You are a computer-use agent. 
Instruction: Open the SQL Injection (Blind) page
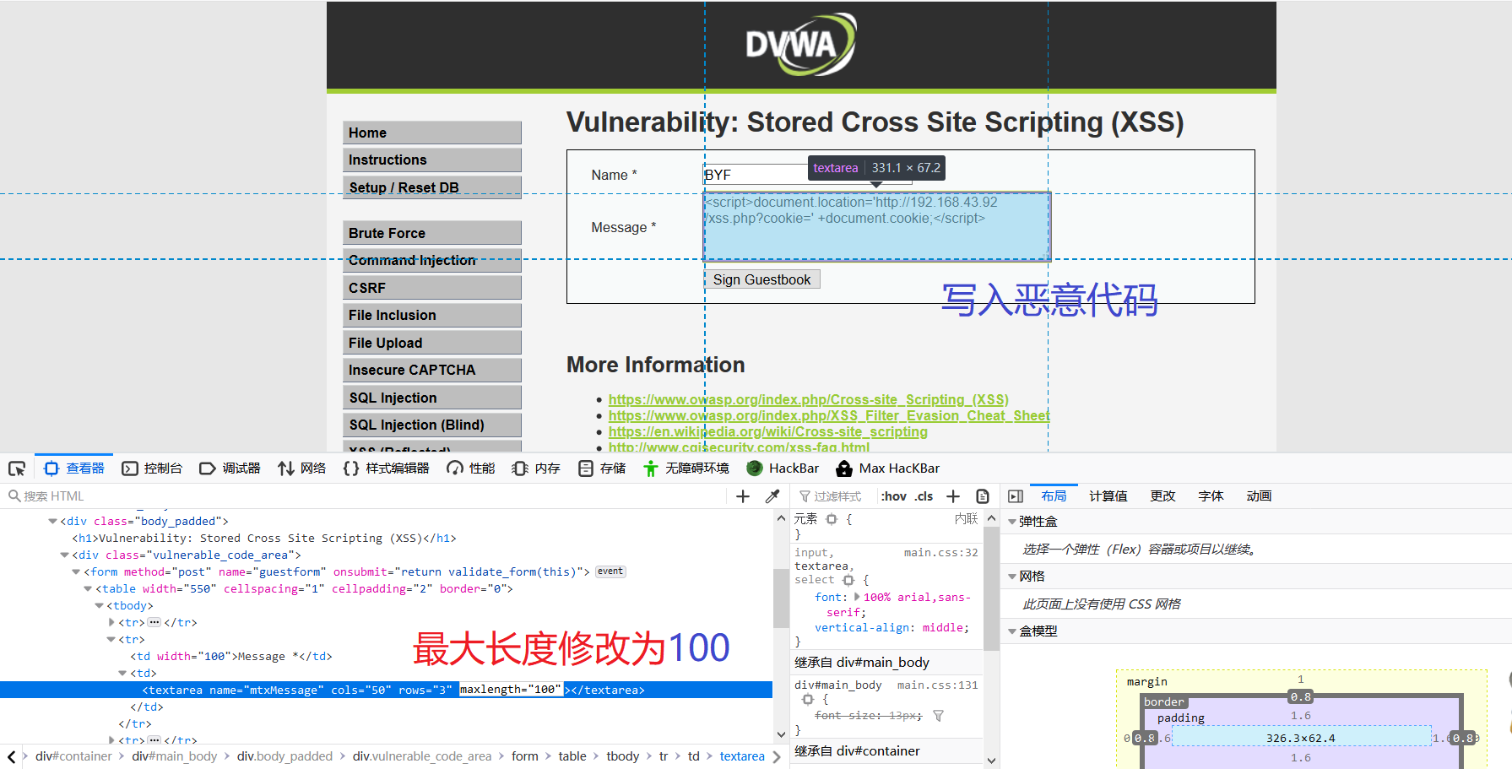(x=432, y=425)
